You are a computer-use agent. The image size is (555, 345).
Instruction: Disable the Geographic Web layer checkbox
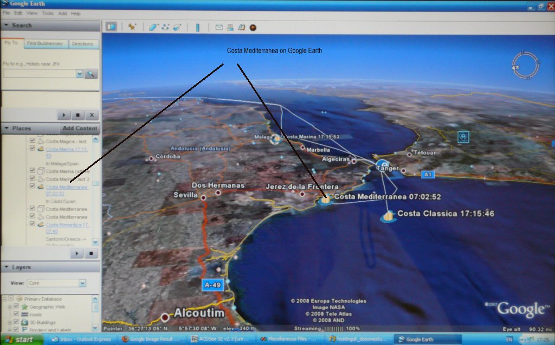[16, 306]
